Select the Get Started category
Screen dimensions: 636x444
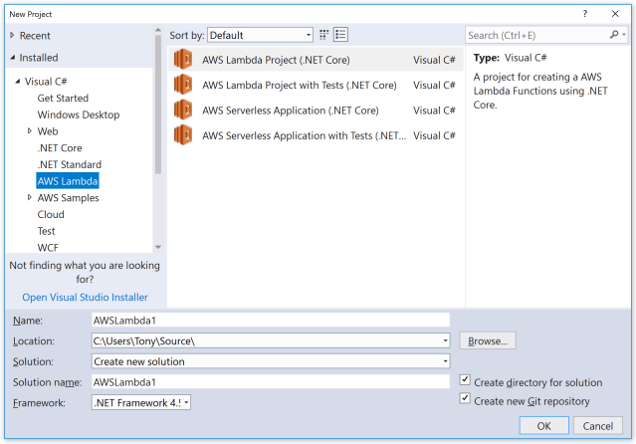coord(63,99)
